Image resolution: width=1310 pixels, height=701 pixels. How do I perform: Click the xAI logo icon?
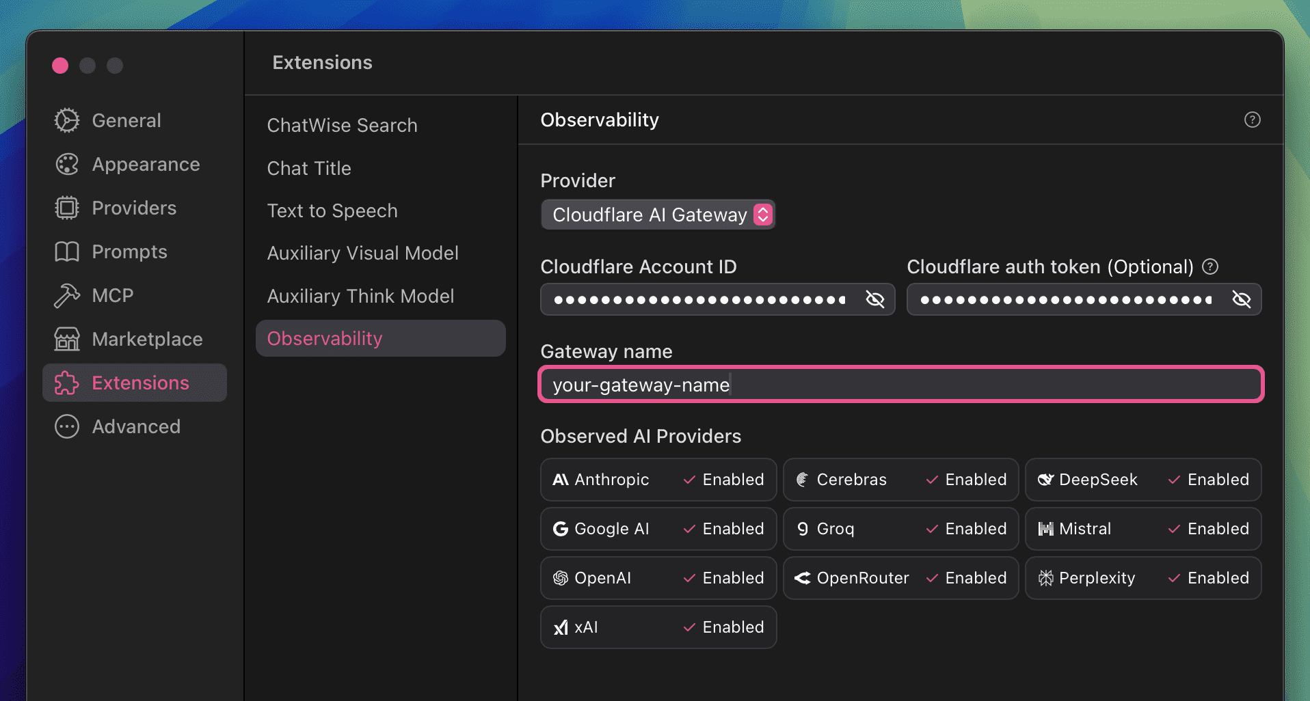561,627
